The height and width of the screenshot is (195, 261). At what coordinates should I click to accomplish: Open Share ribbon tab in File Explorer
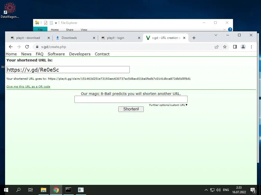click(70, 30)
